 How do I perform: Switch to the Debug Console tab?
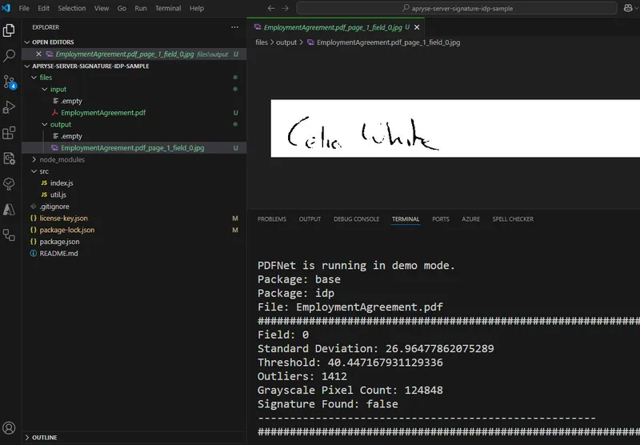[356, 218]
